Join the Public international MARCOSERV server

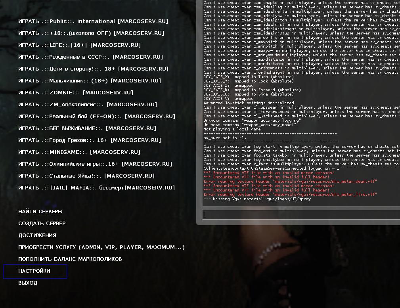click(93, 21)
